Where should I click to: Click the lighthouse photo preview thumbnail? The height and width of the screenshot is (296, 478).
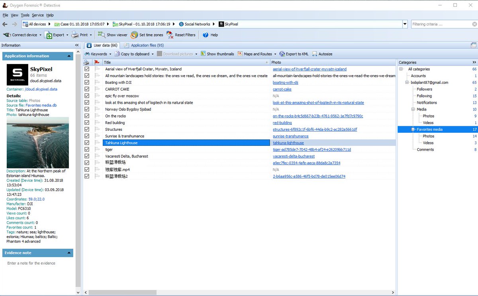click(x=38, y=143)
